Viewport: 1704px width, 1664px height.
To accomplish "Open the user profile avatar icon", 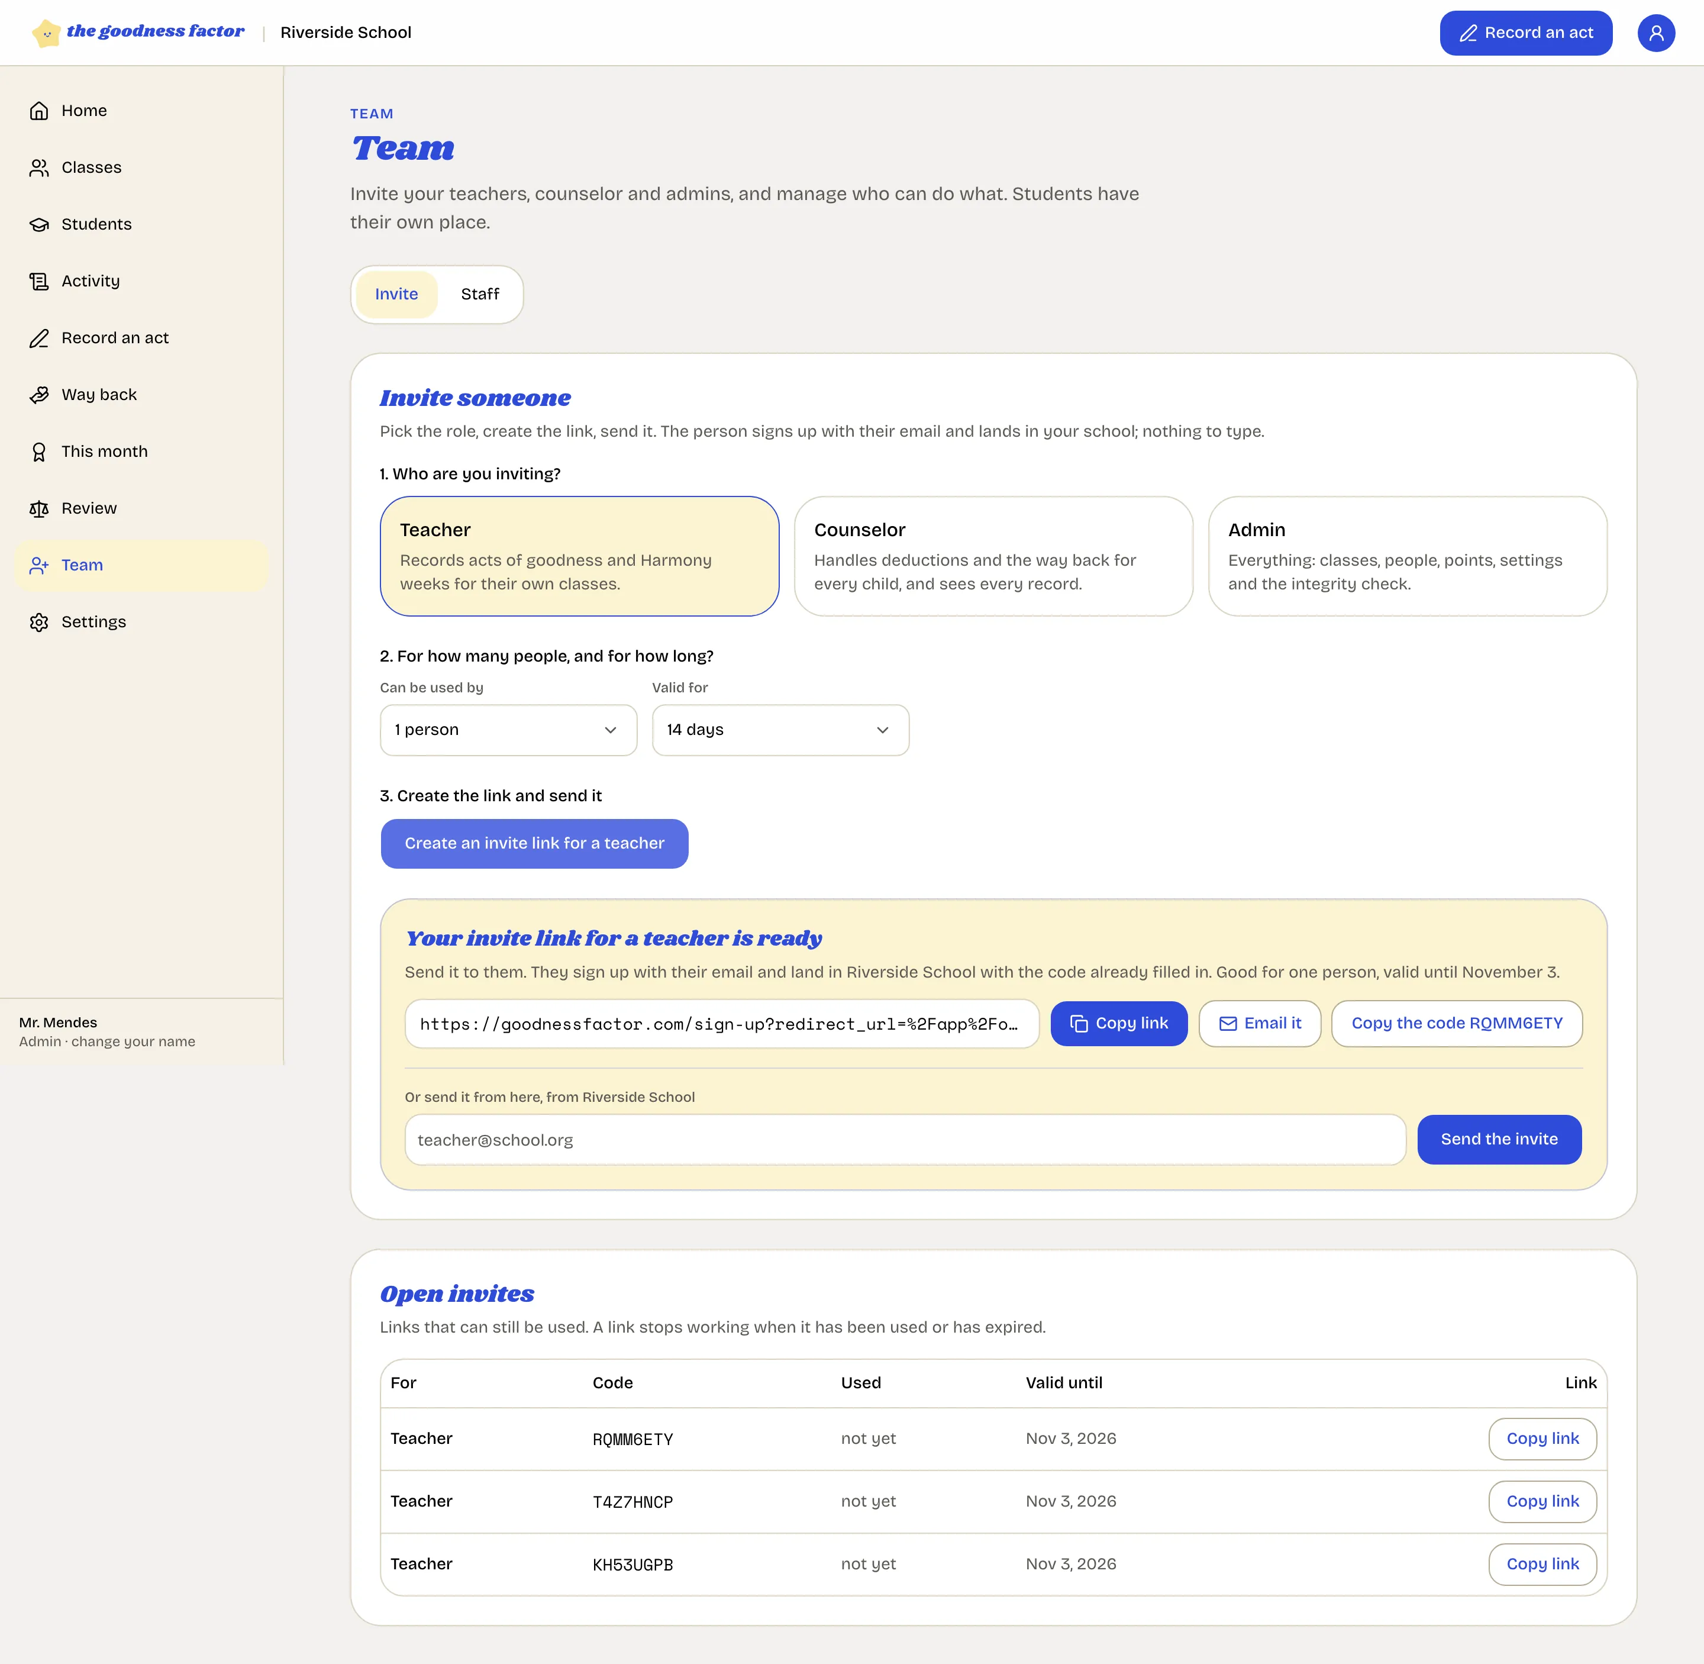I will pyautogui.click(x=1655, y=33).
